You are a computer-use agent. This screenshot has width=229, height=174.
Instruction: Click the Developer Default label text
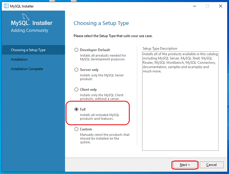click(x=95, y=50)
